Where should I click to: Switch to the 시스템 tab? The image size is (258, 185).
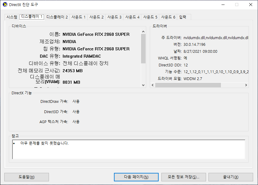(x=12, y=17)
